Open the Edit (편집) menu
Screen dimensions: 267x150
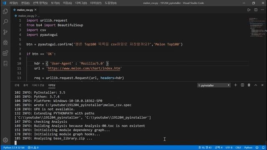point(25,3)
